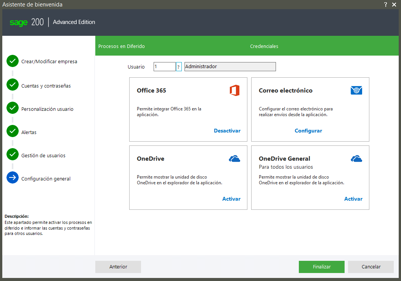Go to Crear/Modificar empresa step
Viewport: 401px width, 281px height.
(49, 62)
